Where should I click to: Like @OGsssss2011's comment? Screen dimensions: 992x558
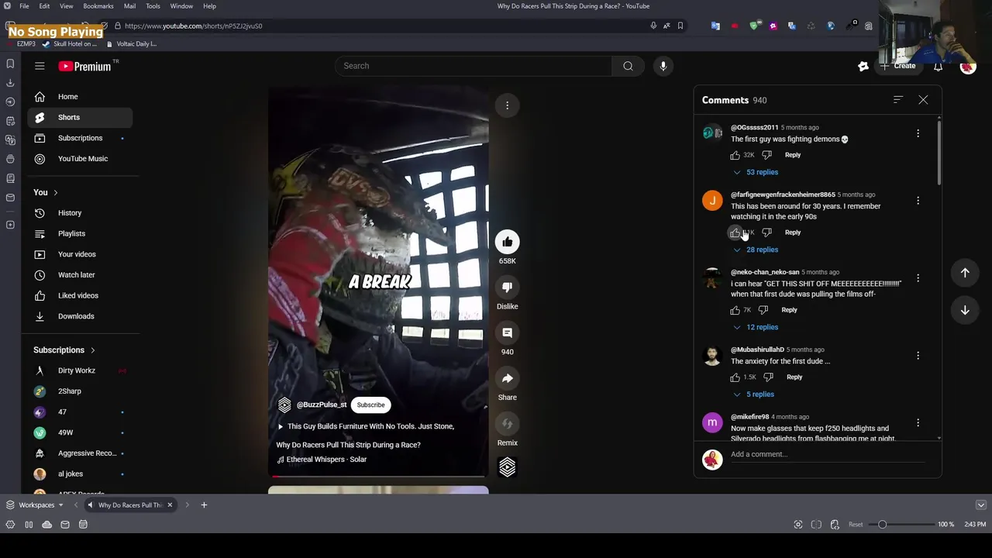[x=735, y=155]
